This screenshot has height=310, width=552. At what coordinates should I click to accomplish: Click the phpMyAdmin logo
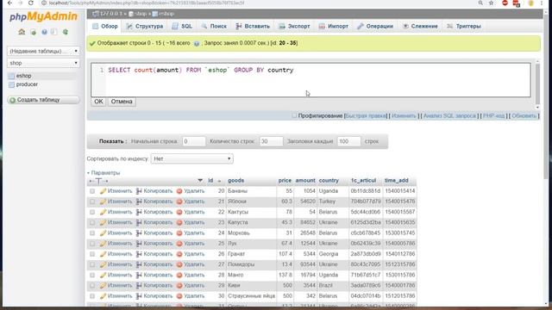click(x=43, y=16)
